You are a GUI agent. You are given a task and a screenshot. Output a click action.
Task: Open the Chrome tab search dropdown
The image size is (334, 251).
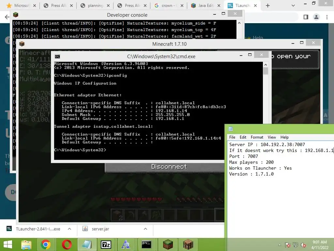(293, 6)
